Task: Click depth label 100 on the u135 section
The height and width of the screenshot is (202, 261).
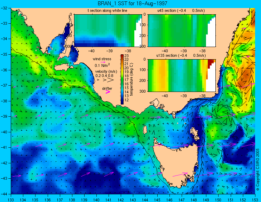Action: 143,70
